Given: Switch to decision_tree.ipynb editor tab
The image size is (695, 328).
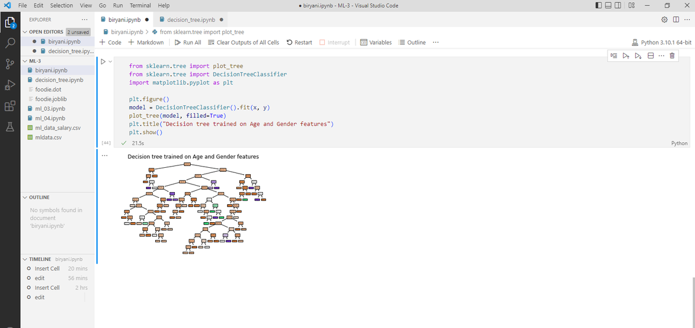Looking at the screenshot, I should point(191,20).
